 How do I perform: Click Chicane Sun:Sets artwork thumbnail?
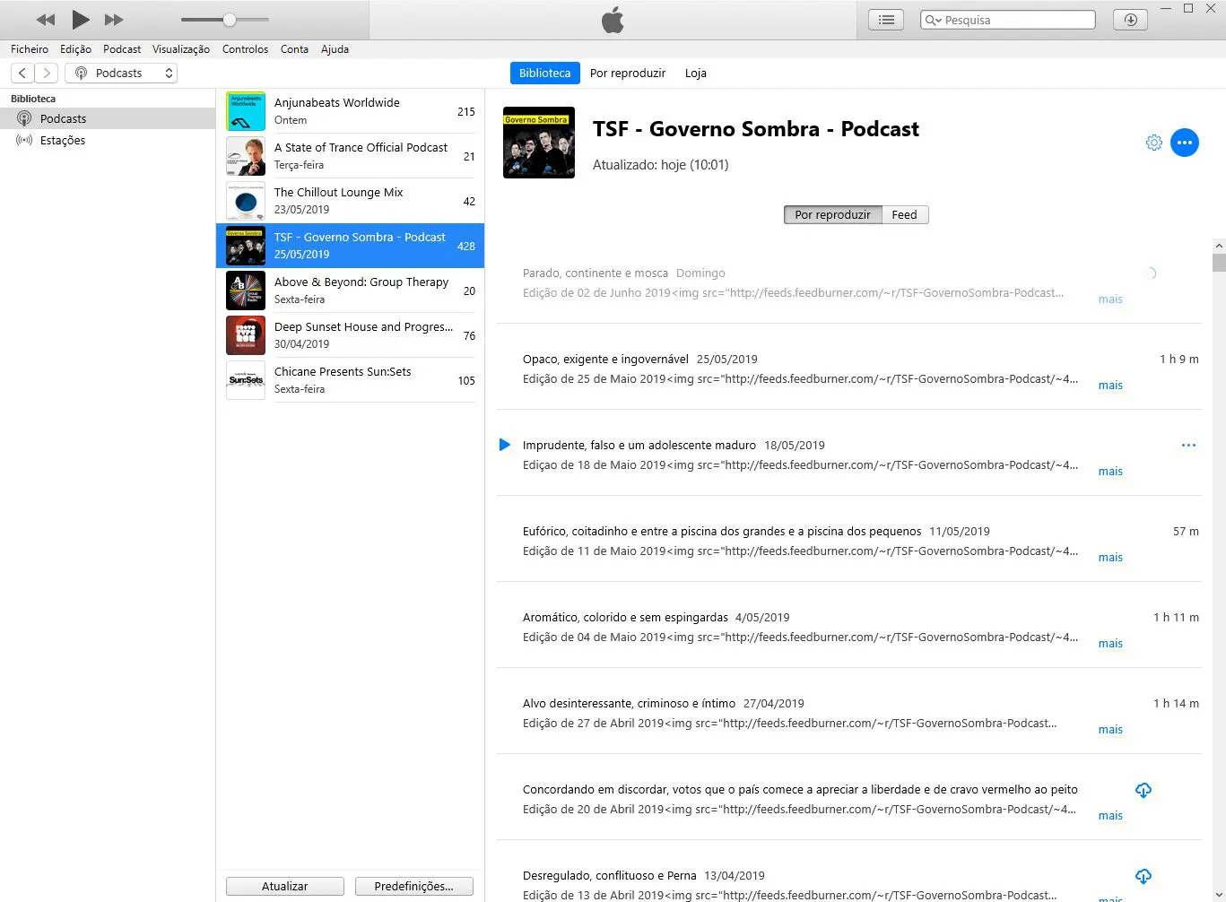[x=246, y=380]
